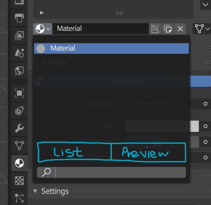Click the Color swatch beside the popup
The height and width of the screenshot is (205, 211).
click(x=194, y=126)
